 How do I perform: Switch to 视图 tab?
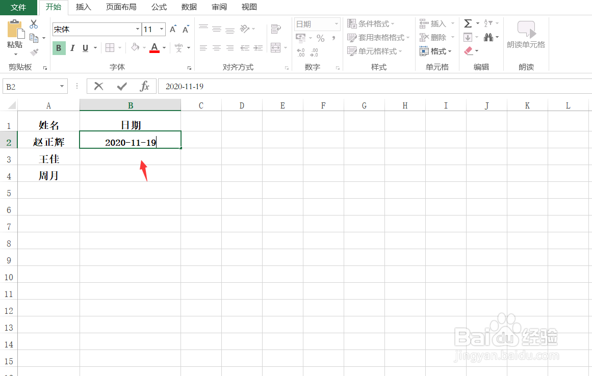249,7
